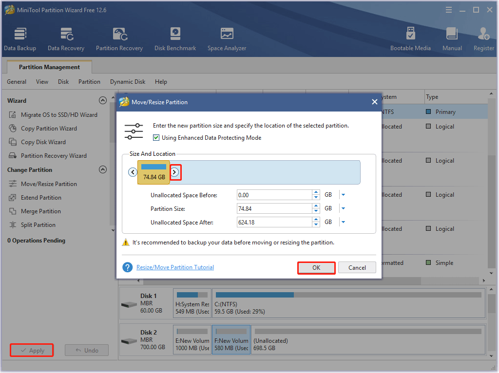Increase Unallocated Space Before value

tap(316, 192)
